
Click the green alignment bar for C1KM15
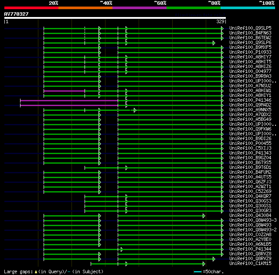(148, 264)
